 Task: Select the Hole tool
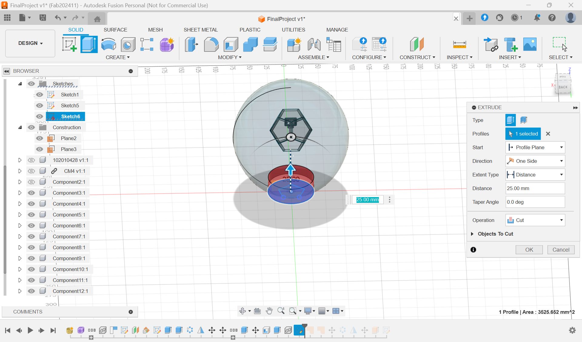click(x=128, y=45)
